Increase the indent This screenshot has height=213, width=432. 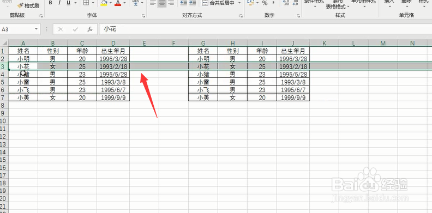pyautogui.click(x=193, y=3)
